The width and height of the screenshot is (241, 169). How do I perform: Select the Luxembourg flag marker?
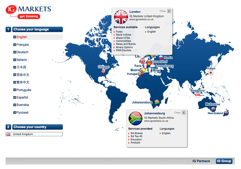click(153, 66)
